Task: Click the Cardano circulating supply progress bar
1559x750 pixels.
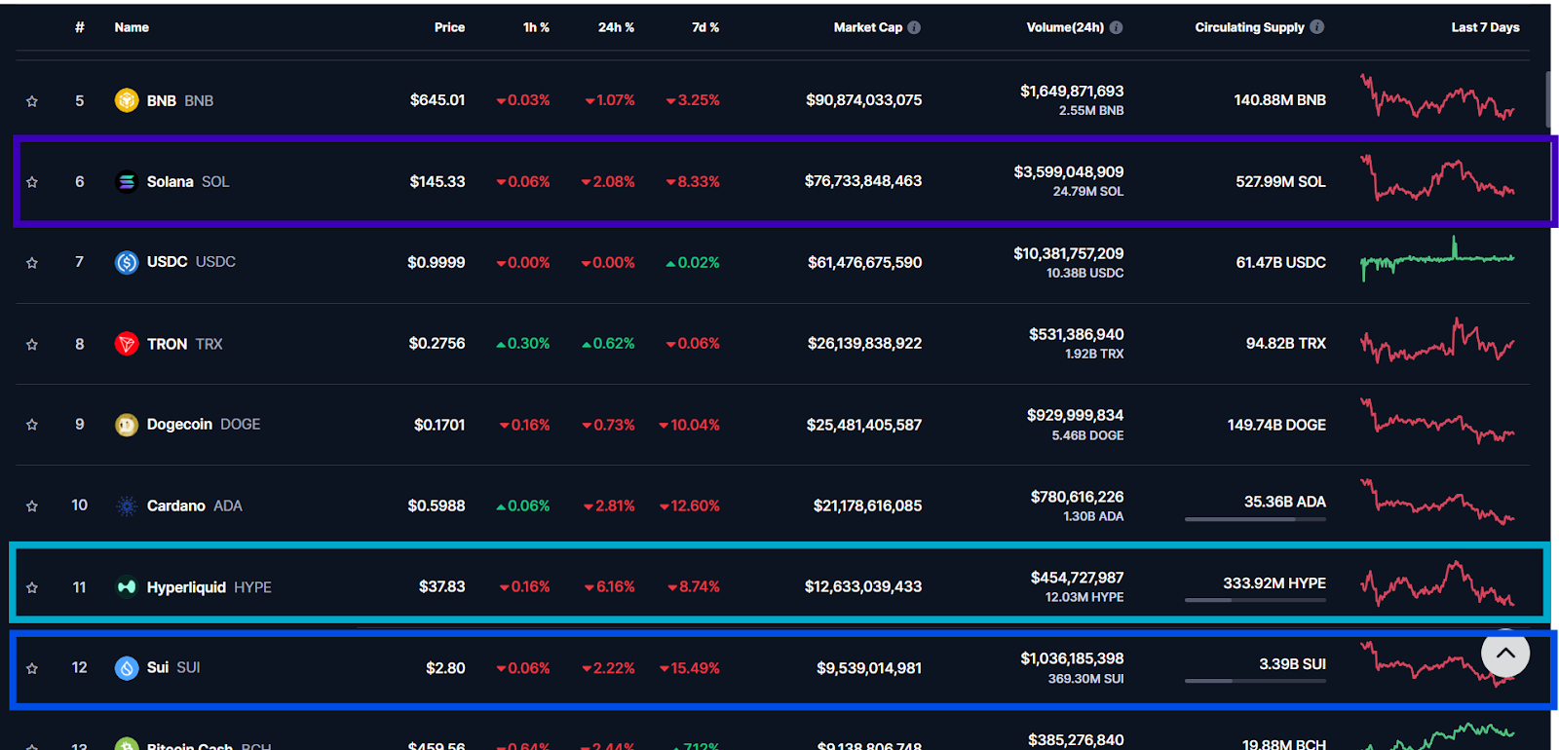Action: coord(1255,519)
